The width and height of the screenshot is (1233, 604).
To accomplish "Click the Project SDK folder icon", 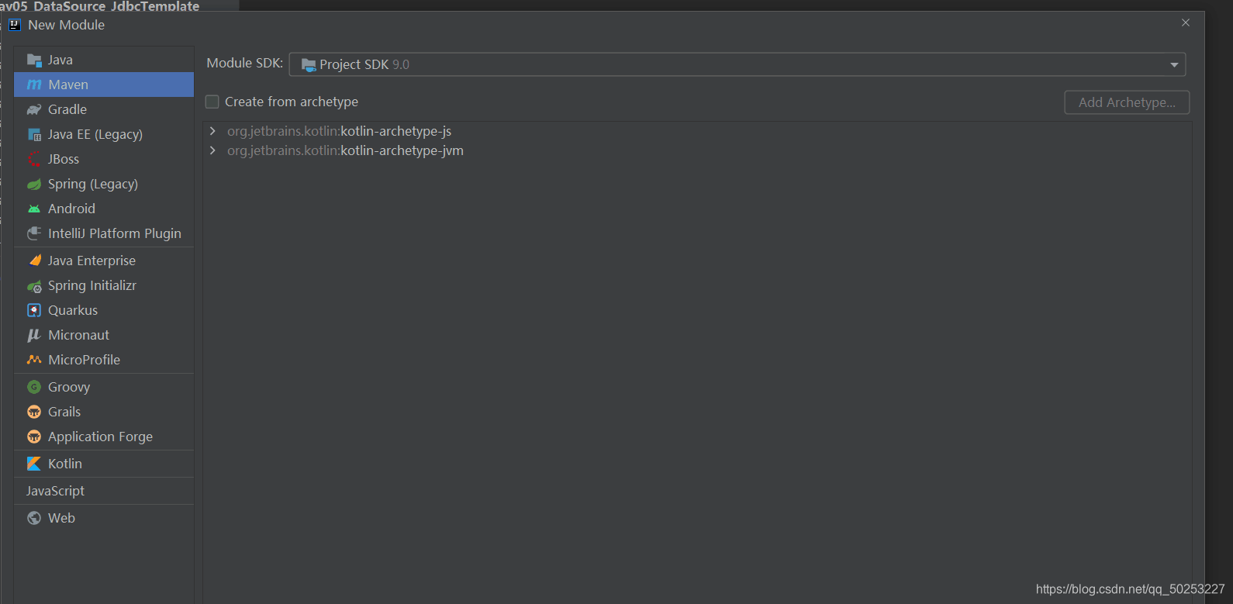I will point(309,64).
